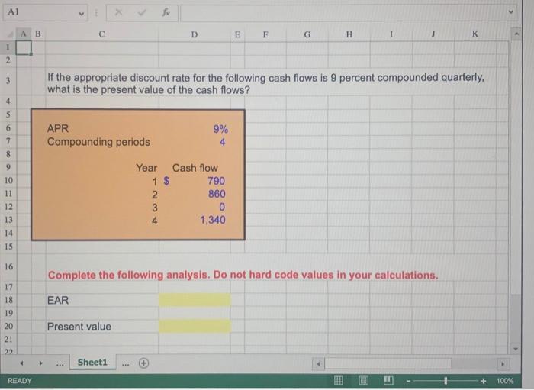This screenshot has height=390, width=534.
Task: Click the EAR label
Action: [58, 301]
